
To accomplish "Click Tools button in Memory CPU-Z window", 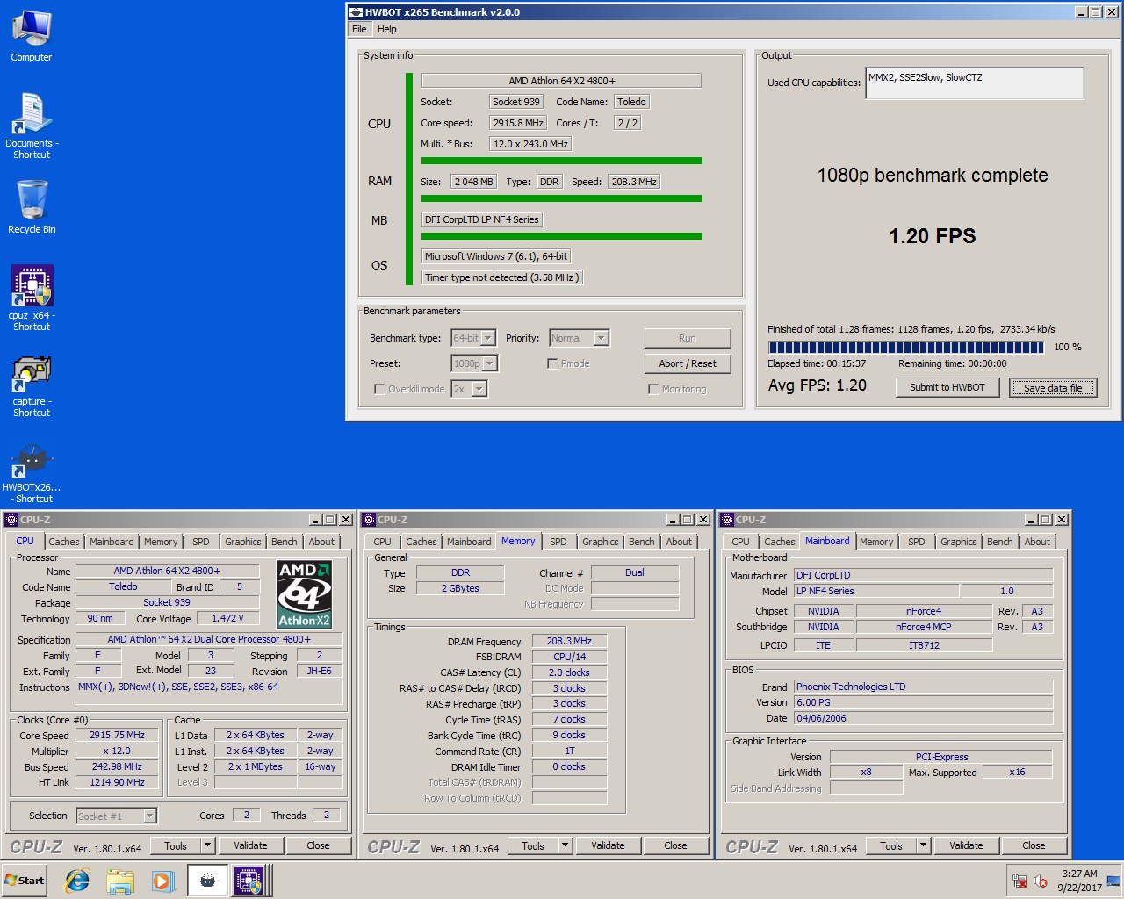I will [x=533, y=845].
